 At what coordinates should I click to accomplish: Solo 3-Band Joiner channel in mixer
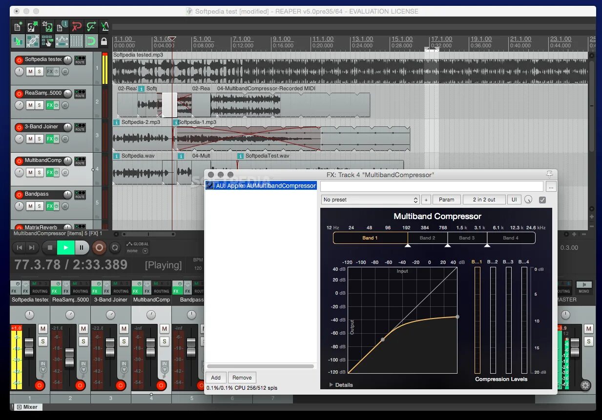point(124,341)
